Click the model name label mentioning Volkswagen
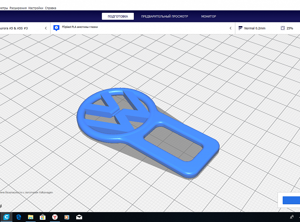300x222 pixels. point(26,192)
